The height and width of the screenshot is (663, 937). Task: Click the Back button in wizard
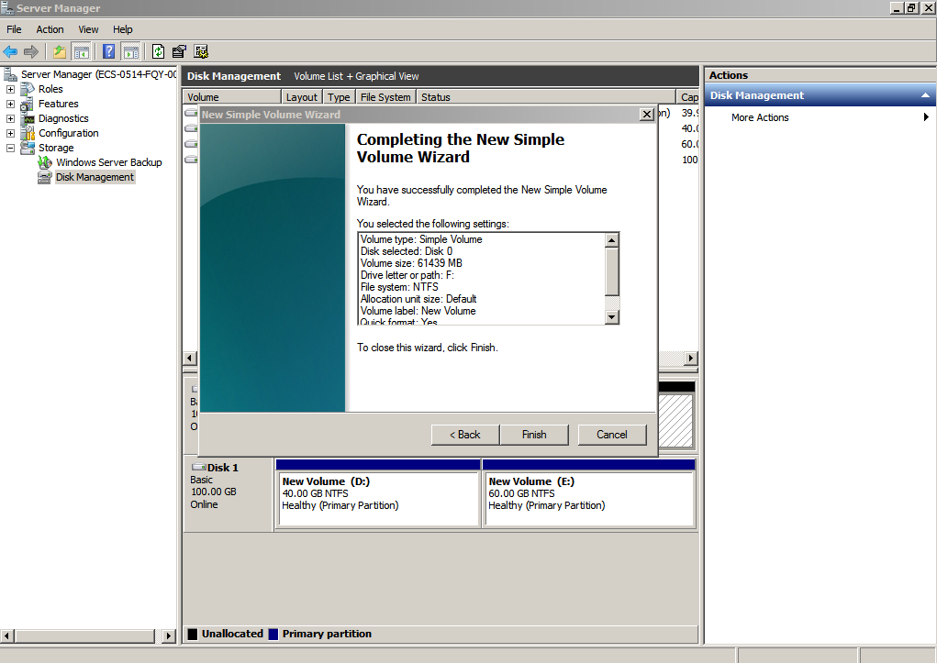(x=465, y=435)
